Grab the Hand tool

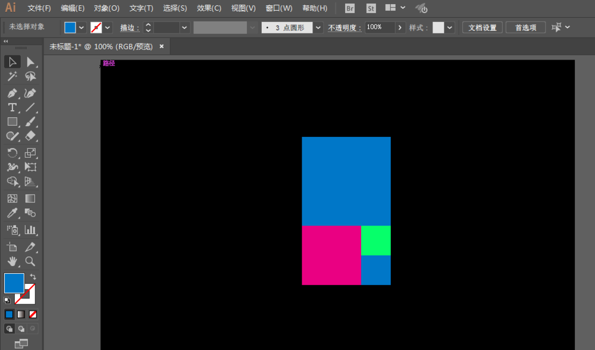tap(12, 261)
